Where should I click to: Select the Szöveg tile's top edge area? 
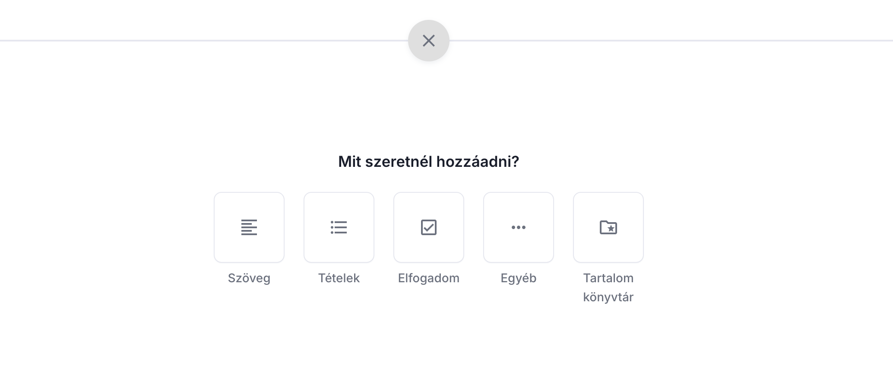point(249,198)
